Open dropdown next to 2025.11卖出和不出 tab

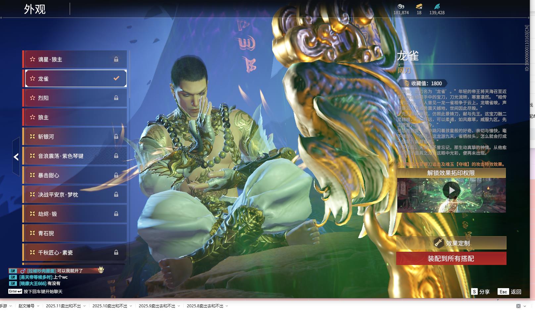coord(85,306)
